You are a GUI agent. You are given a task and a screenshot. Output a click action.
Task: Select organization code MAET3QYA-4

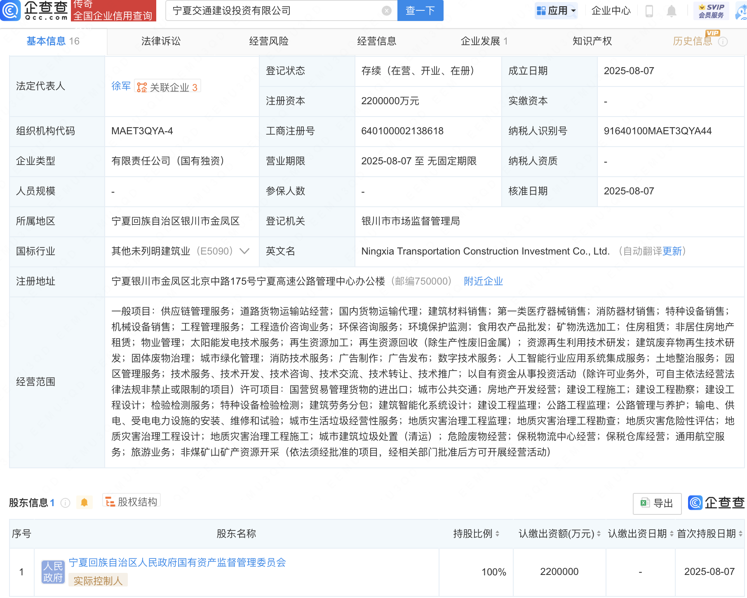142,131
